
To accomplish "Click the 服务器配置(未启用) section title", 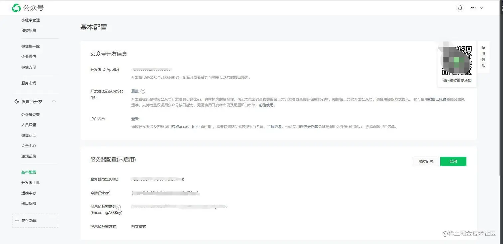I will [113, 159].
